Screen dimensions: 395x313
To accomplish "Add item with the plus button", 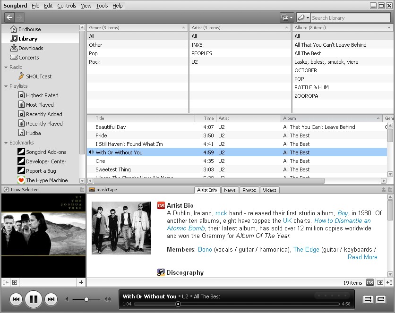I will tap(81, 282).
